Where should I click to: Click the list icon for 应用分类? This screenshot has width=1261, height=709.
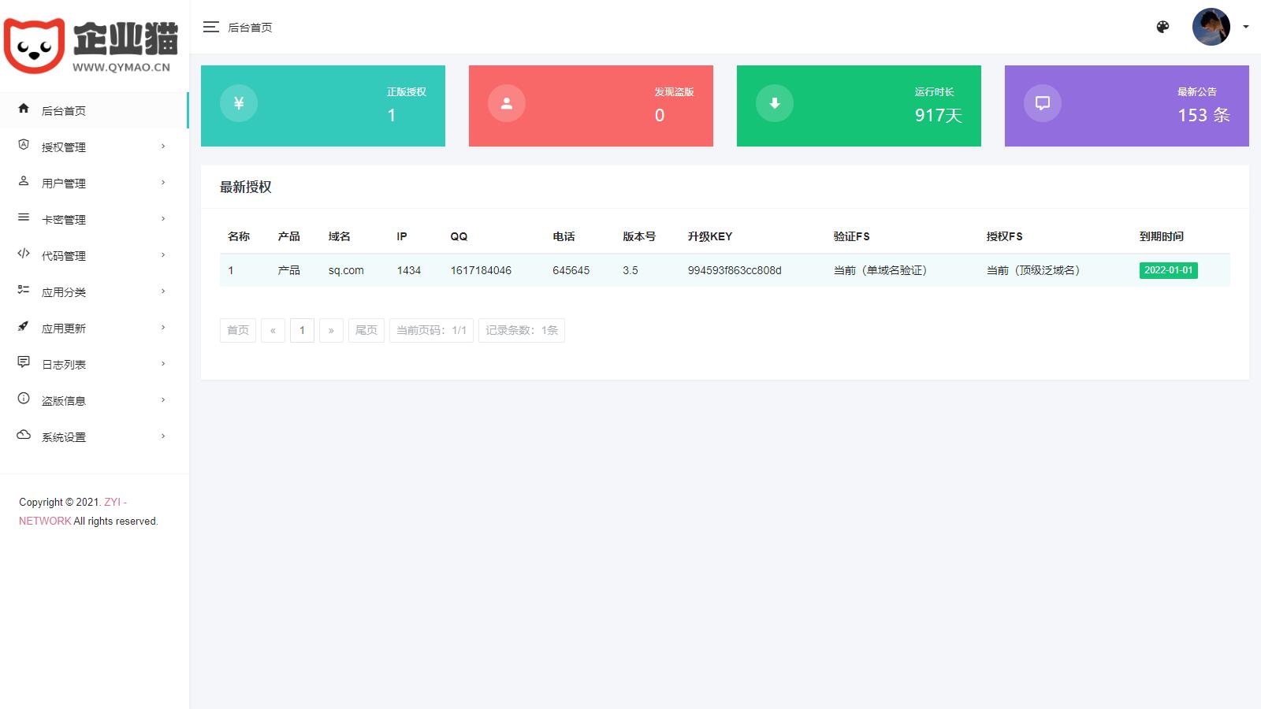(24, 290)
